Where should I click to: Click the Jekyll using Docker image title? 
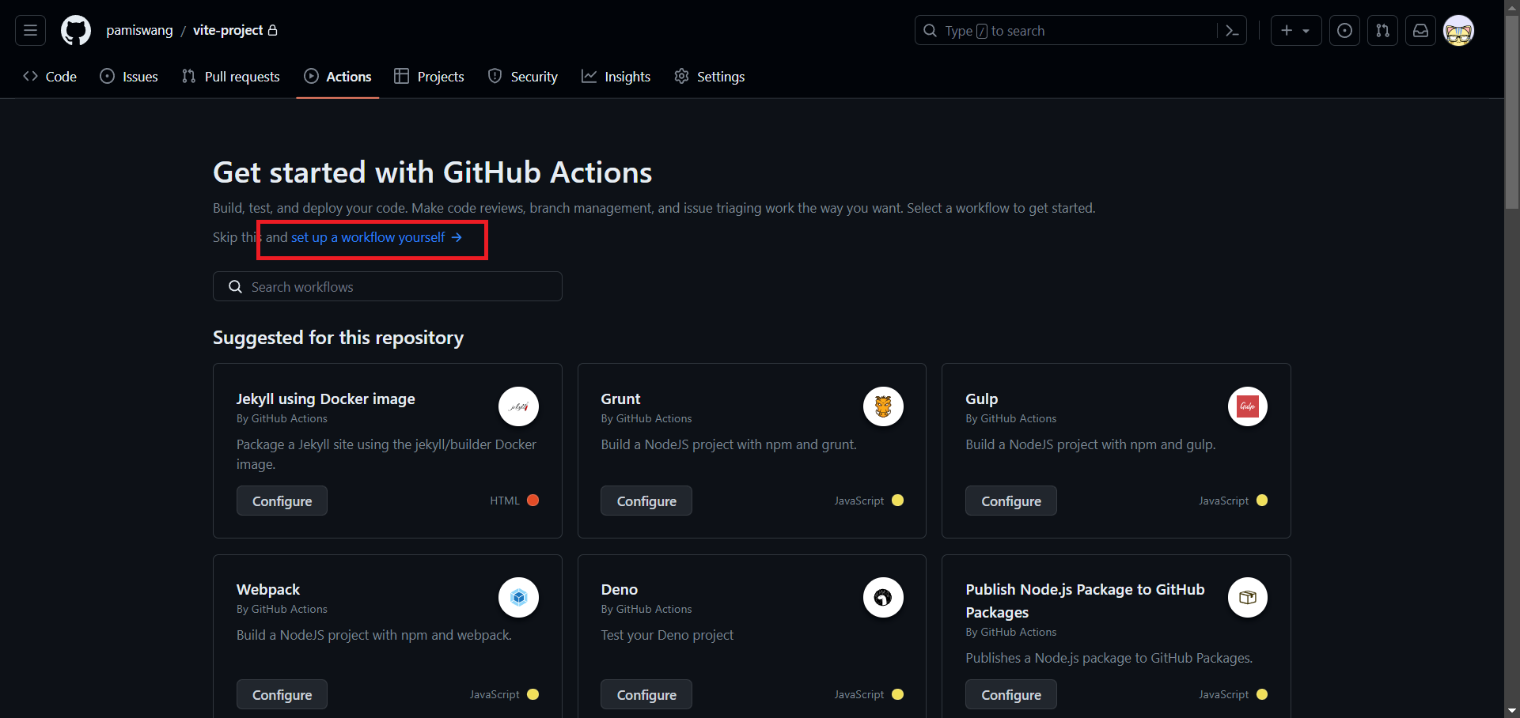coord(325,399)
